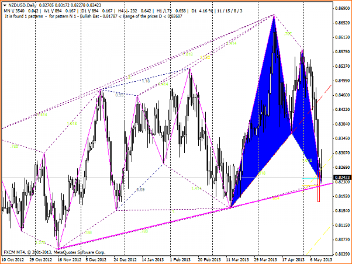Image resolution: width=352 pixels, height=264 pixels.
Task: Click the 0.82690 price axis label
Action: tap(342, 167)
